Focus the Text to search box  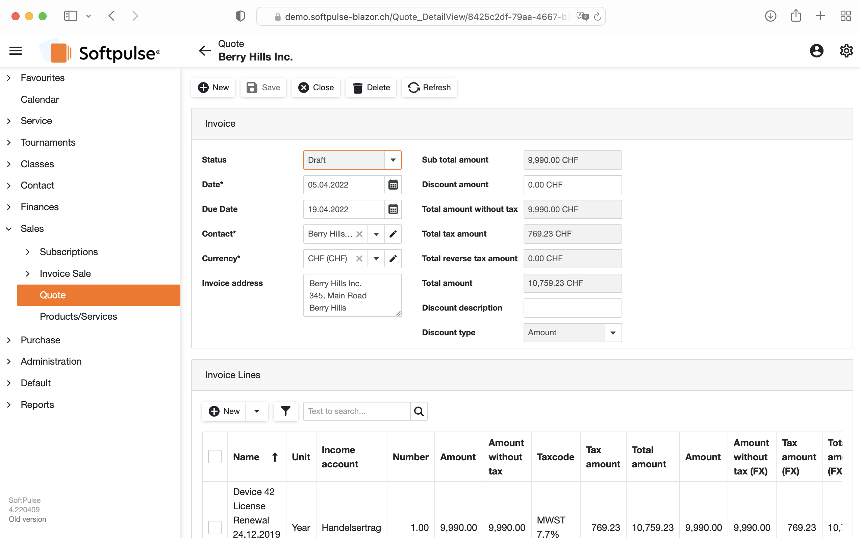pyautogui.click(x=357, y=411)
